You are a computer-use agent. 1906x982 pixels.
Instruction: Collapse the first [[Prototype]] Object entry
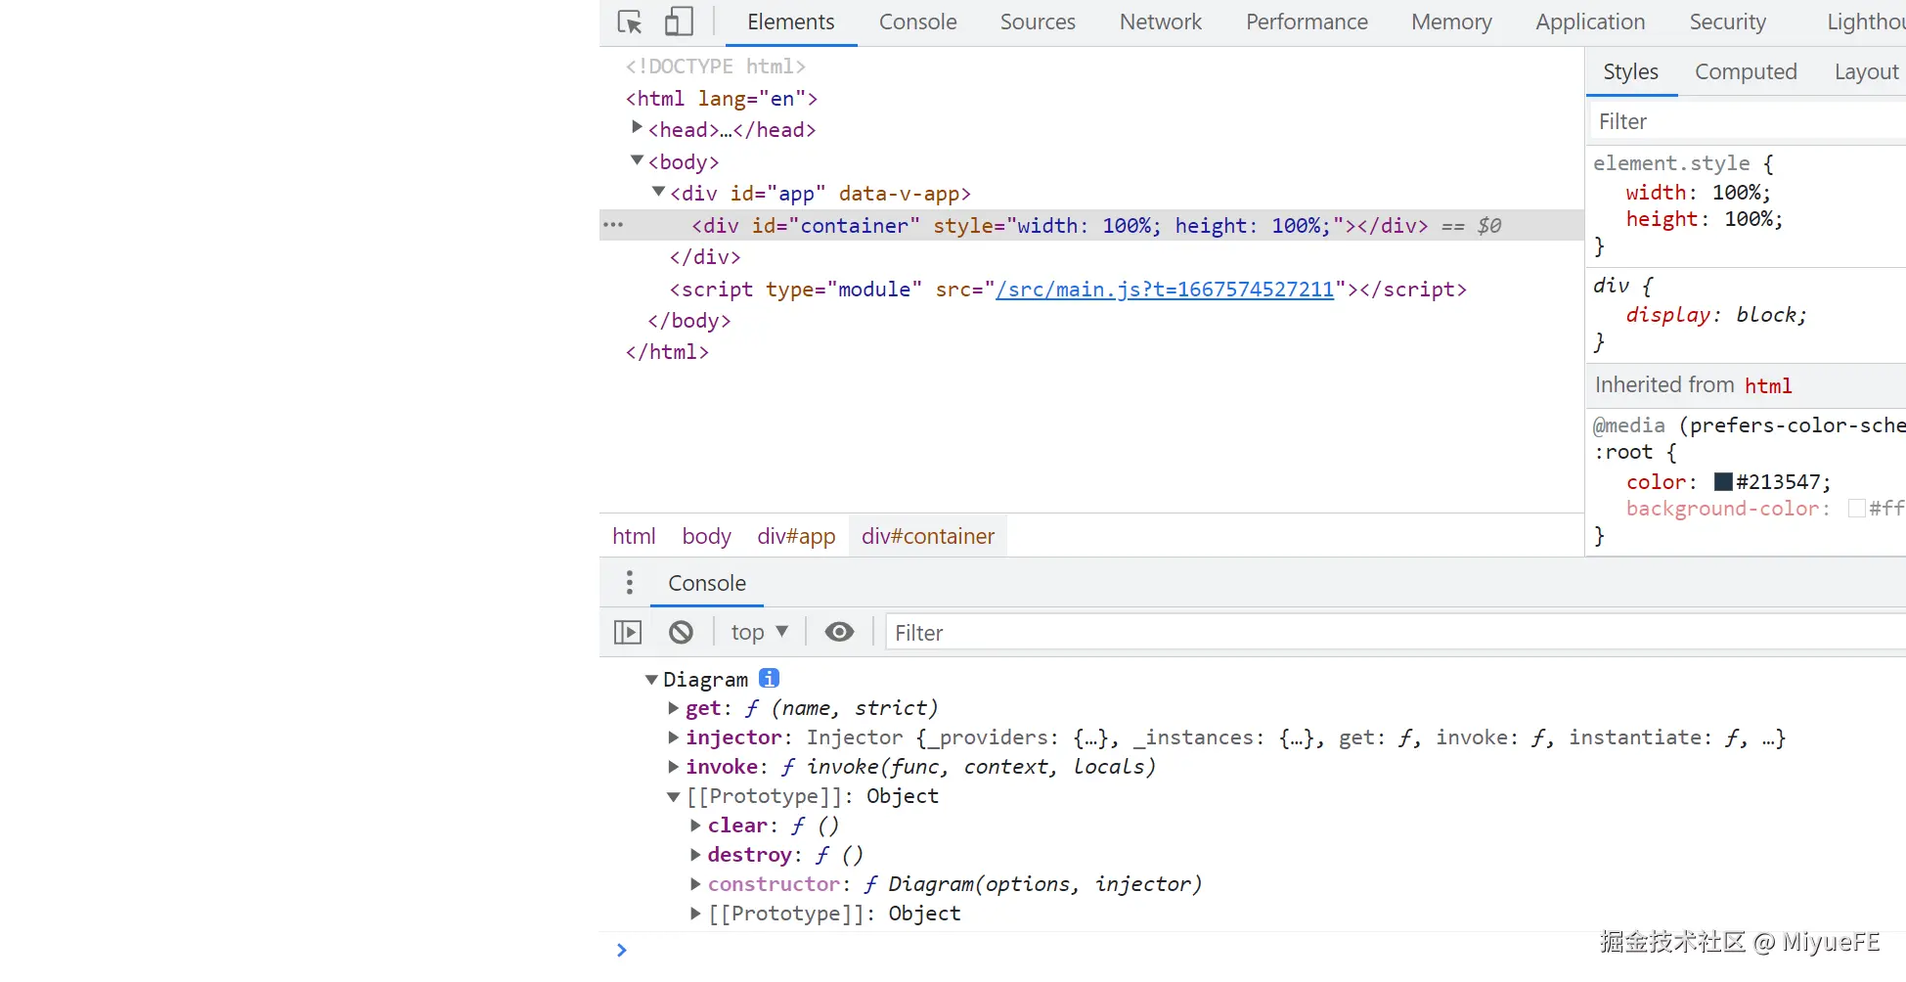coord(673,796)
